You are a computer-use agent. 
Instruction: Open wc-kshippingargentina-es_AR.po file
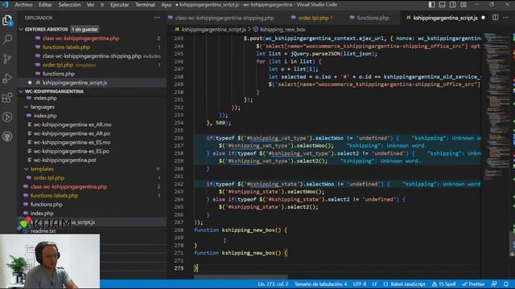tap(72, 133)
